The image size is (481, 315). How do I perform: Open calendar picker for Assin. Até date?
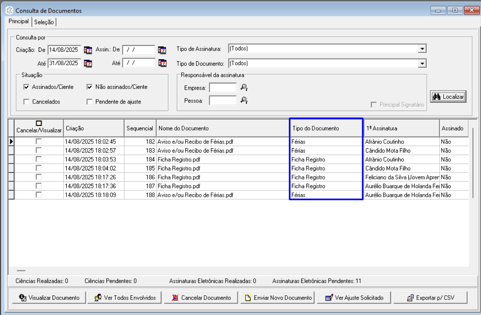click(162, 63)
